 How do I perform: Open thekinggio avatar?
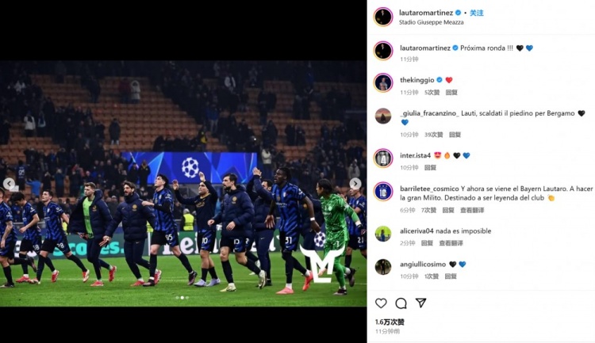pos(383,82)
